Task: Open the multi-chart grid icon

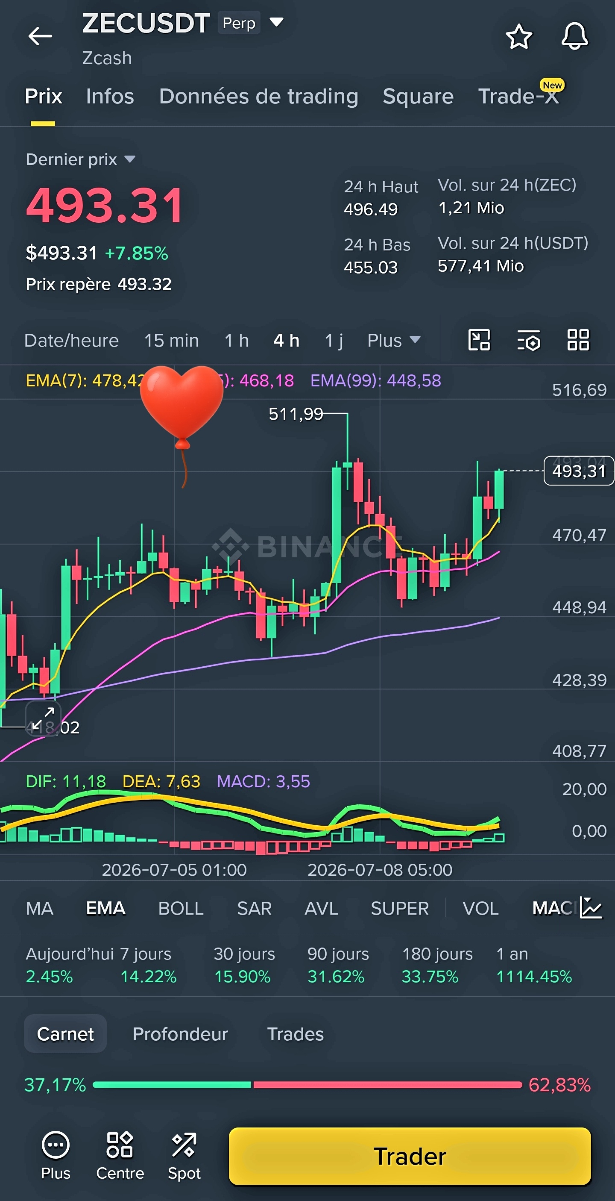Action: click(x=578, y=340)
